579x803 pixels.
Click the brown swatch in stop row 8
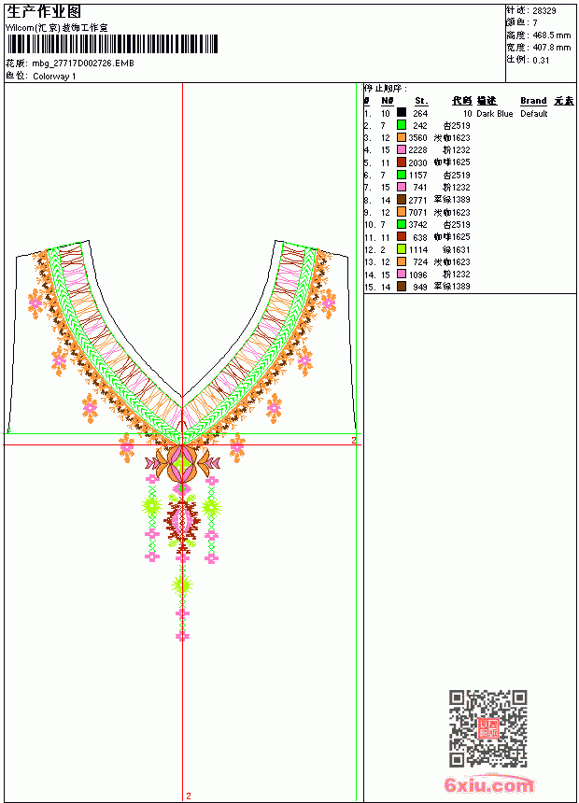tap(402, 200)
